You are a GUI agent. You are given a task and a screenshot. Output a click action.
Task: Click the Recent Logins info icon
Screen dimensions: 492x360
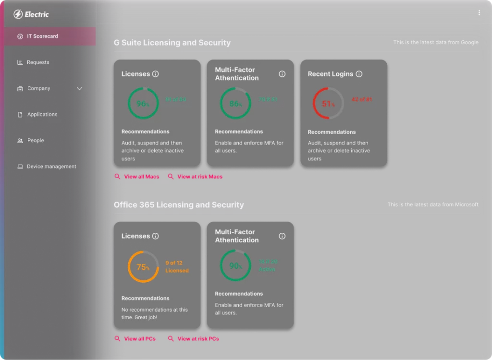pos(359,73)
